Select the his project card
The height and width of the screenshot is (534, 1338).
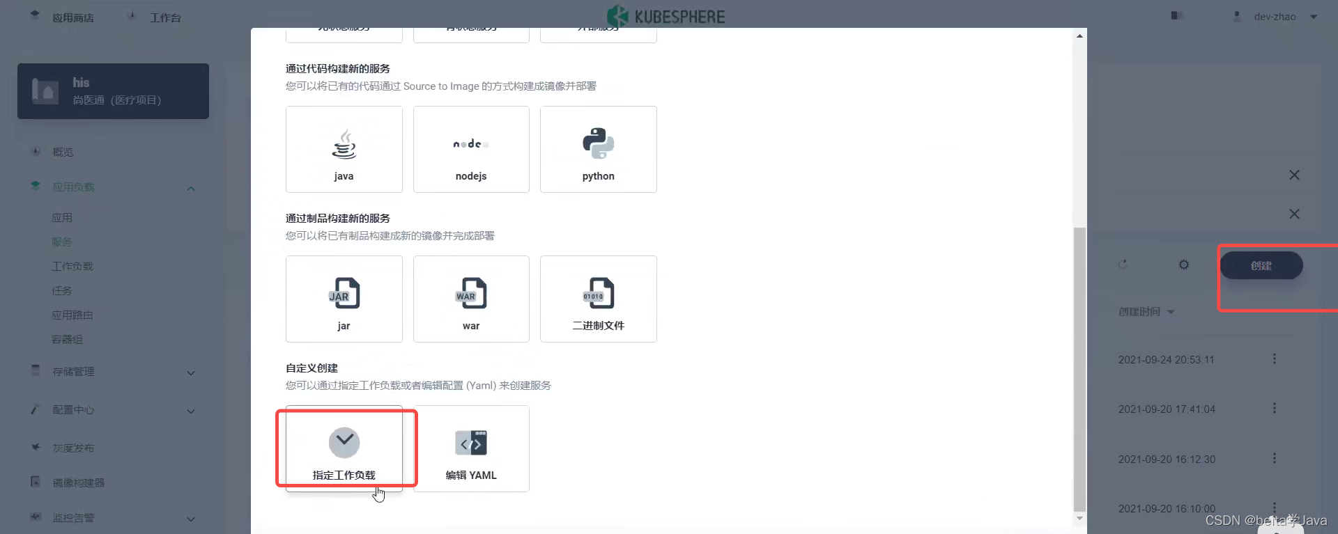[x=113, y=91]
